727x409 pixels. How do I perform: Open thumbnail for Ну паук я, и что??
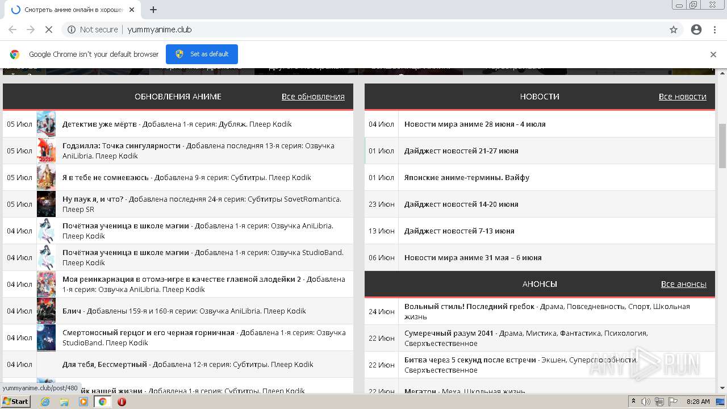46,204
